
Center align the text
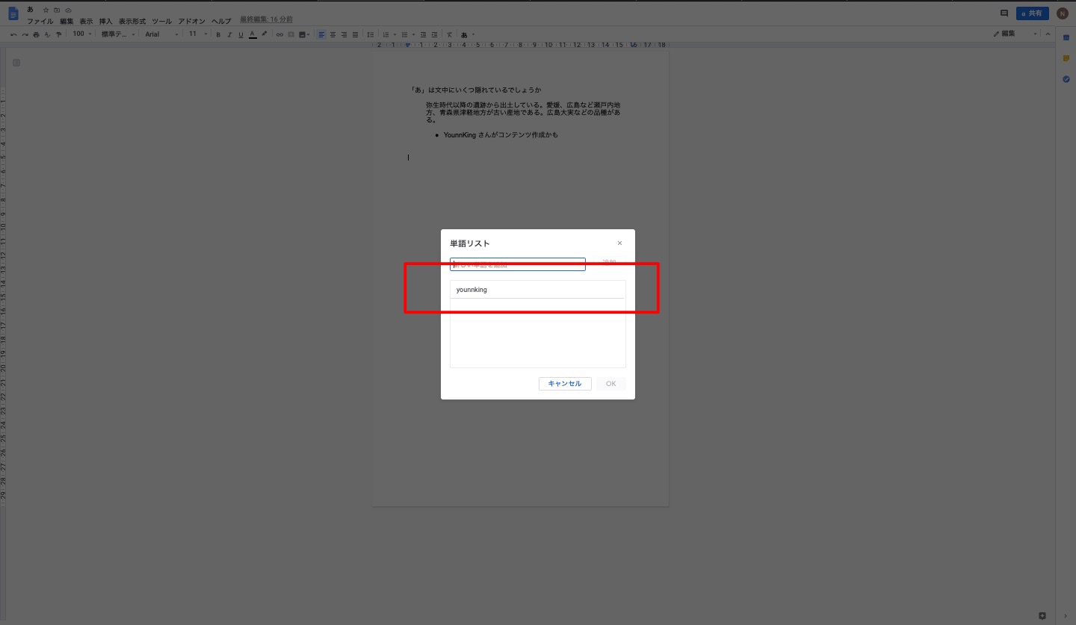(x=333, y=34)
